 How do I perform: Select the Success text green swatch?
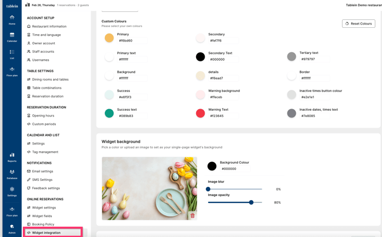109,113
